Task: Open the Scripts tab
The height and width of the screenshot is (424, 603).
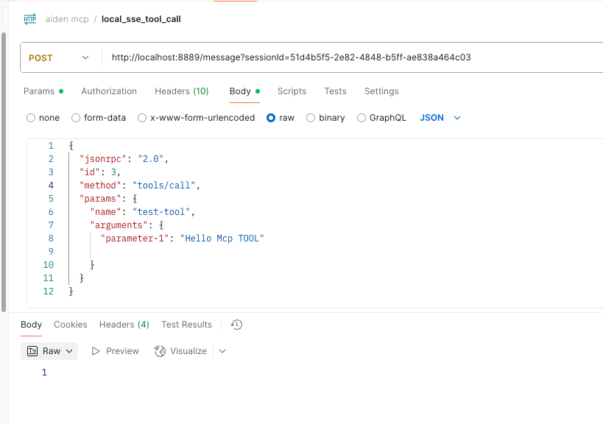Action: [x=292, y=91]
